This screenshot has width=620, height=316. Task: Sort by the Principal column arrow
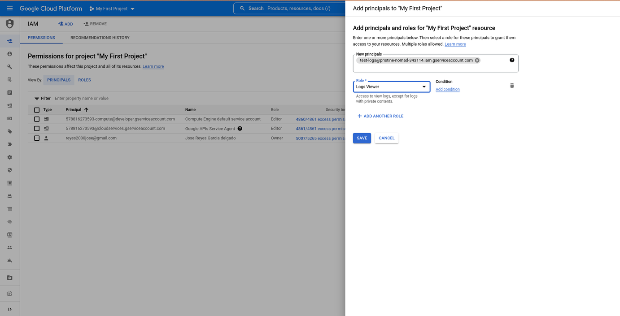click(86, 110)
